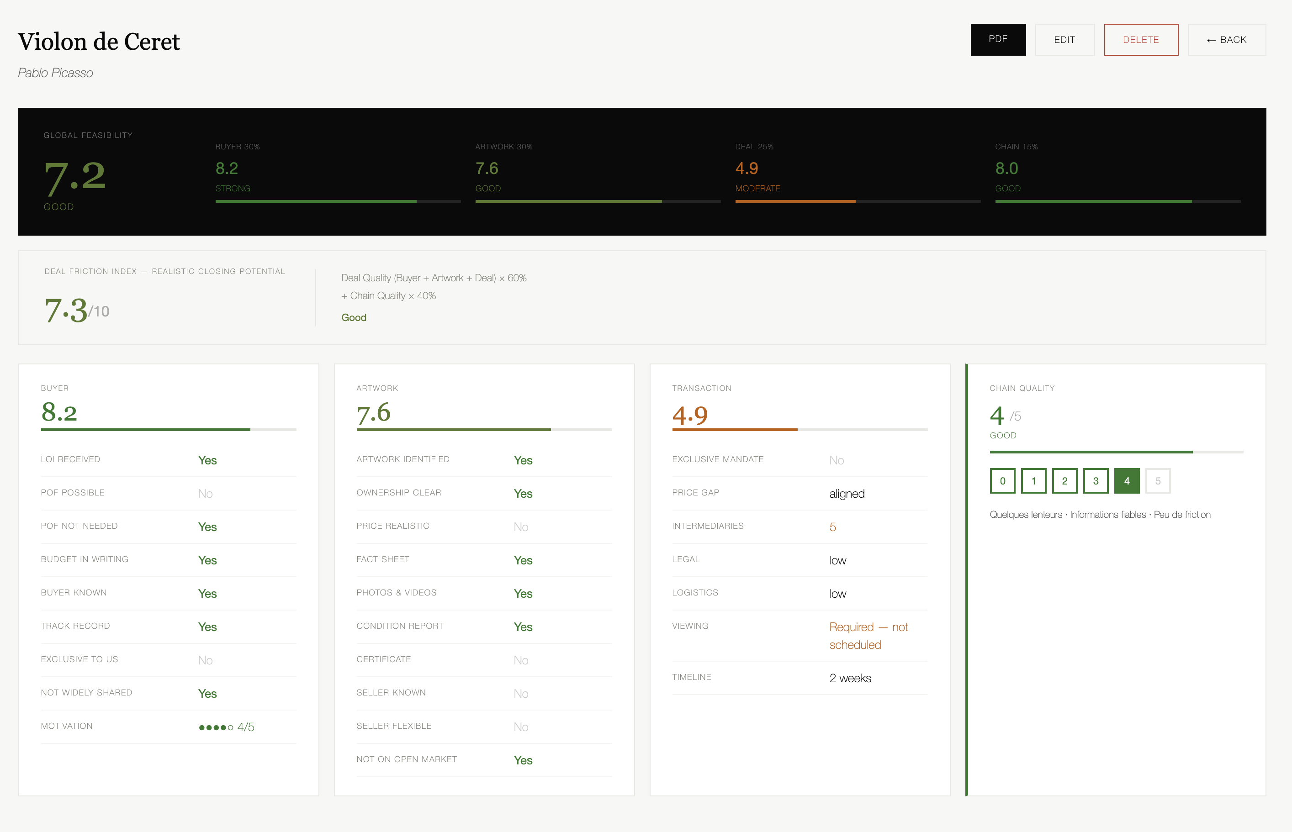
Task: Select chain quality box 3
Action: 1096,481
